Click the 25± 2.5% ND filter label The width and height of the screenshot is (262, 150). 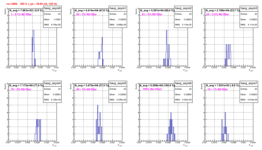tap(218, 14)
